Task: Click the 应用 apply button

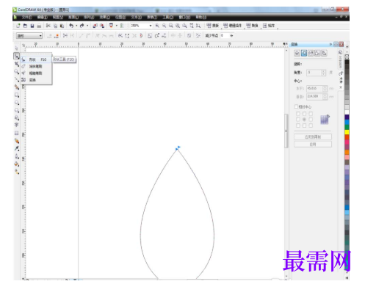Action: [313, 145]
